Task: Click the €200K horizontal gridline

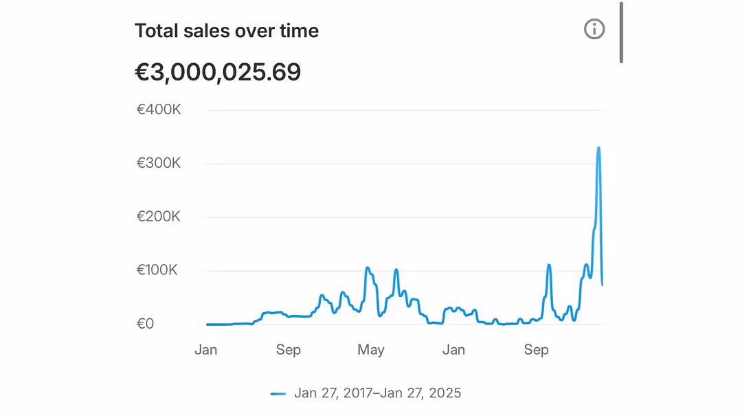Action: pos(405,217)
